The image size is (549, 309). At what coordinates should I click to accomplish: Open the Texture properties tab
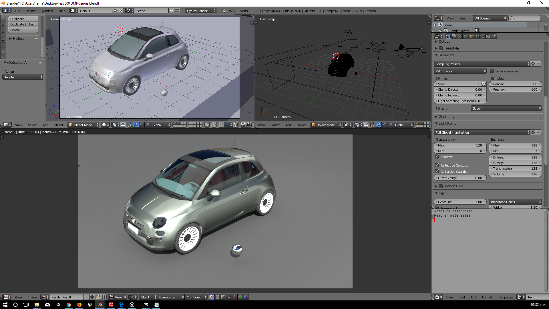pos(488,36)
